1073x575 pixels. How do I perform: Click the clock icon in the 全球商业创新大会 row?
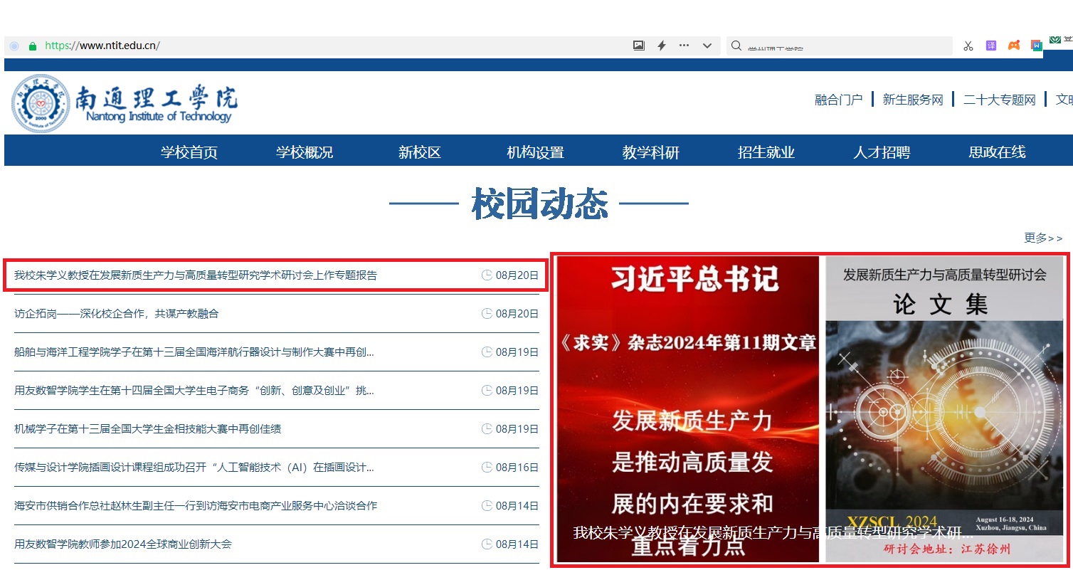click(487, 544)
